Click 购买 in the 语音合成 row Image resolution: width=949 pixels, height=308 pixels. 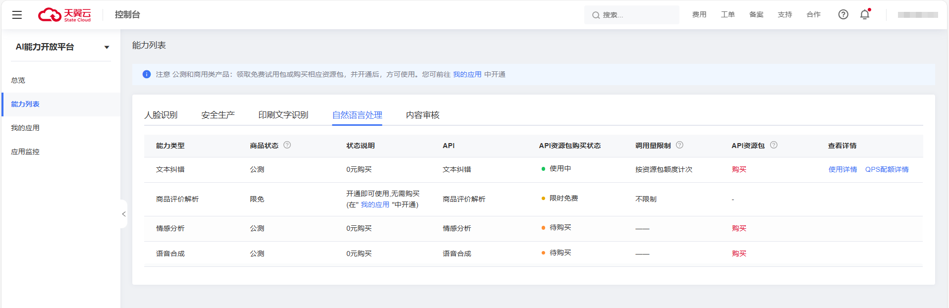pos(739,254)
